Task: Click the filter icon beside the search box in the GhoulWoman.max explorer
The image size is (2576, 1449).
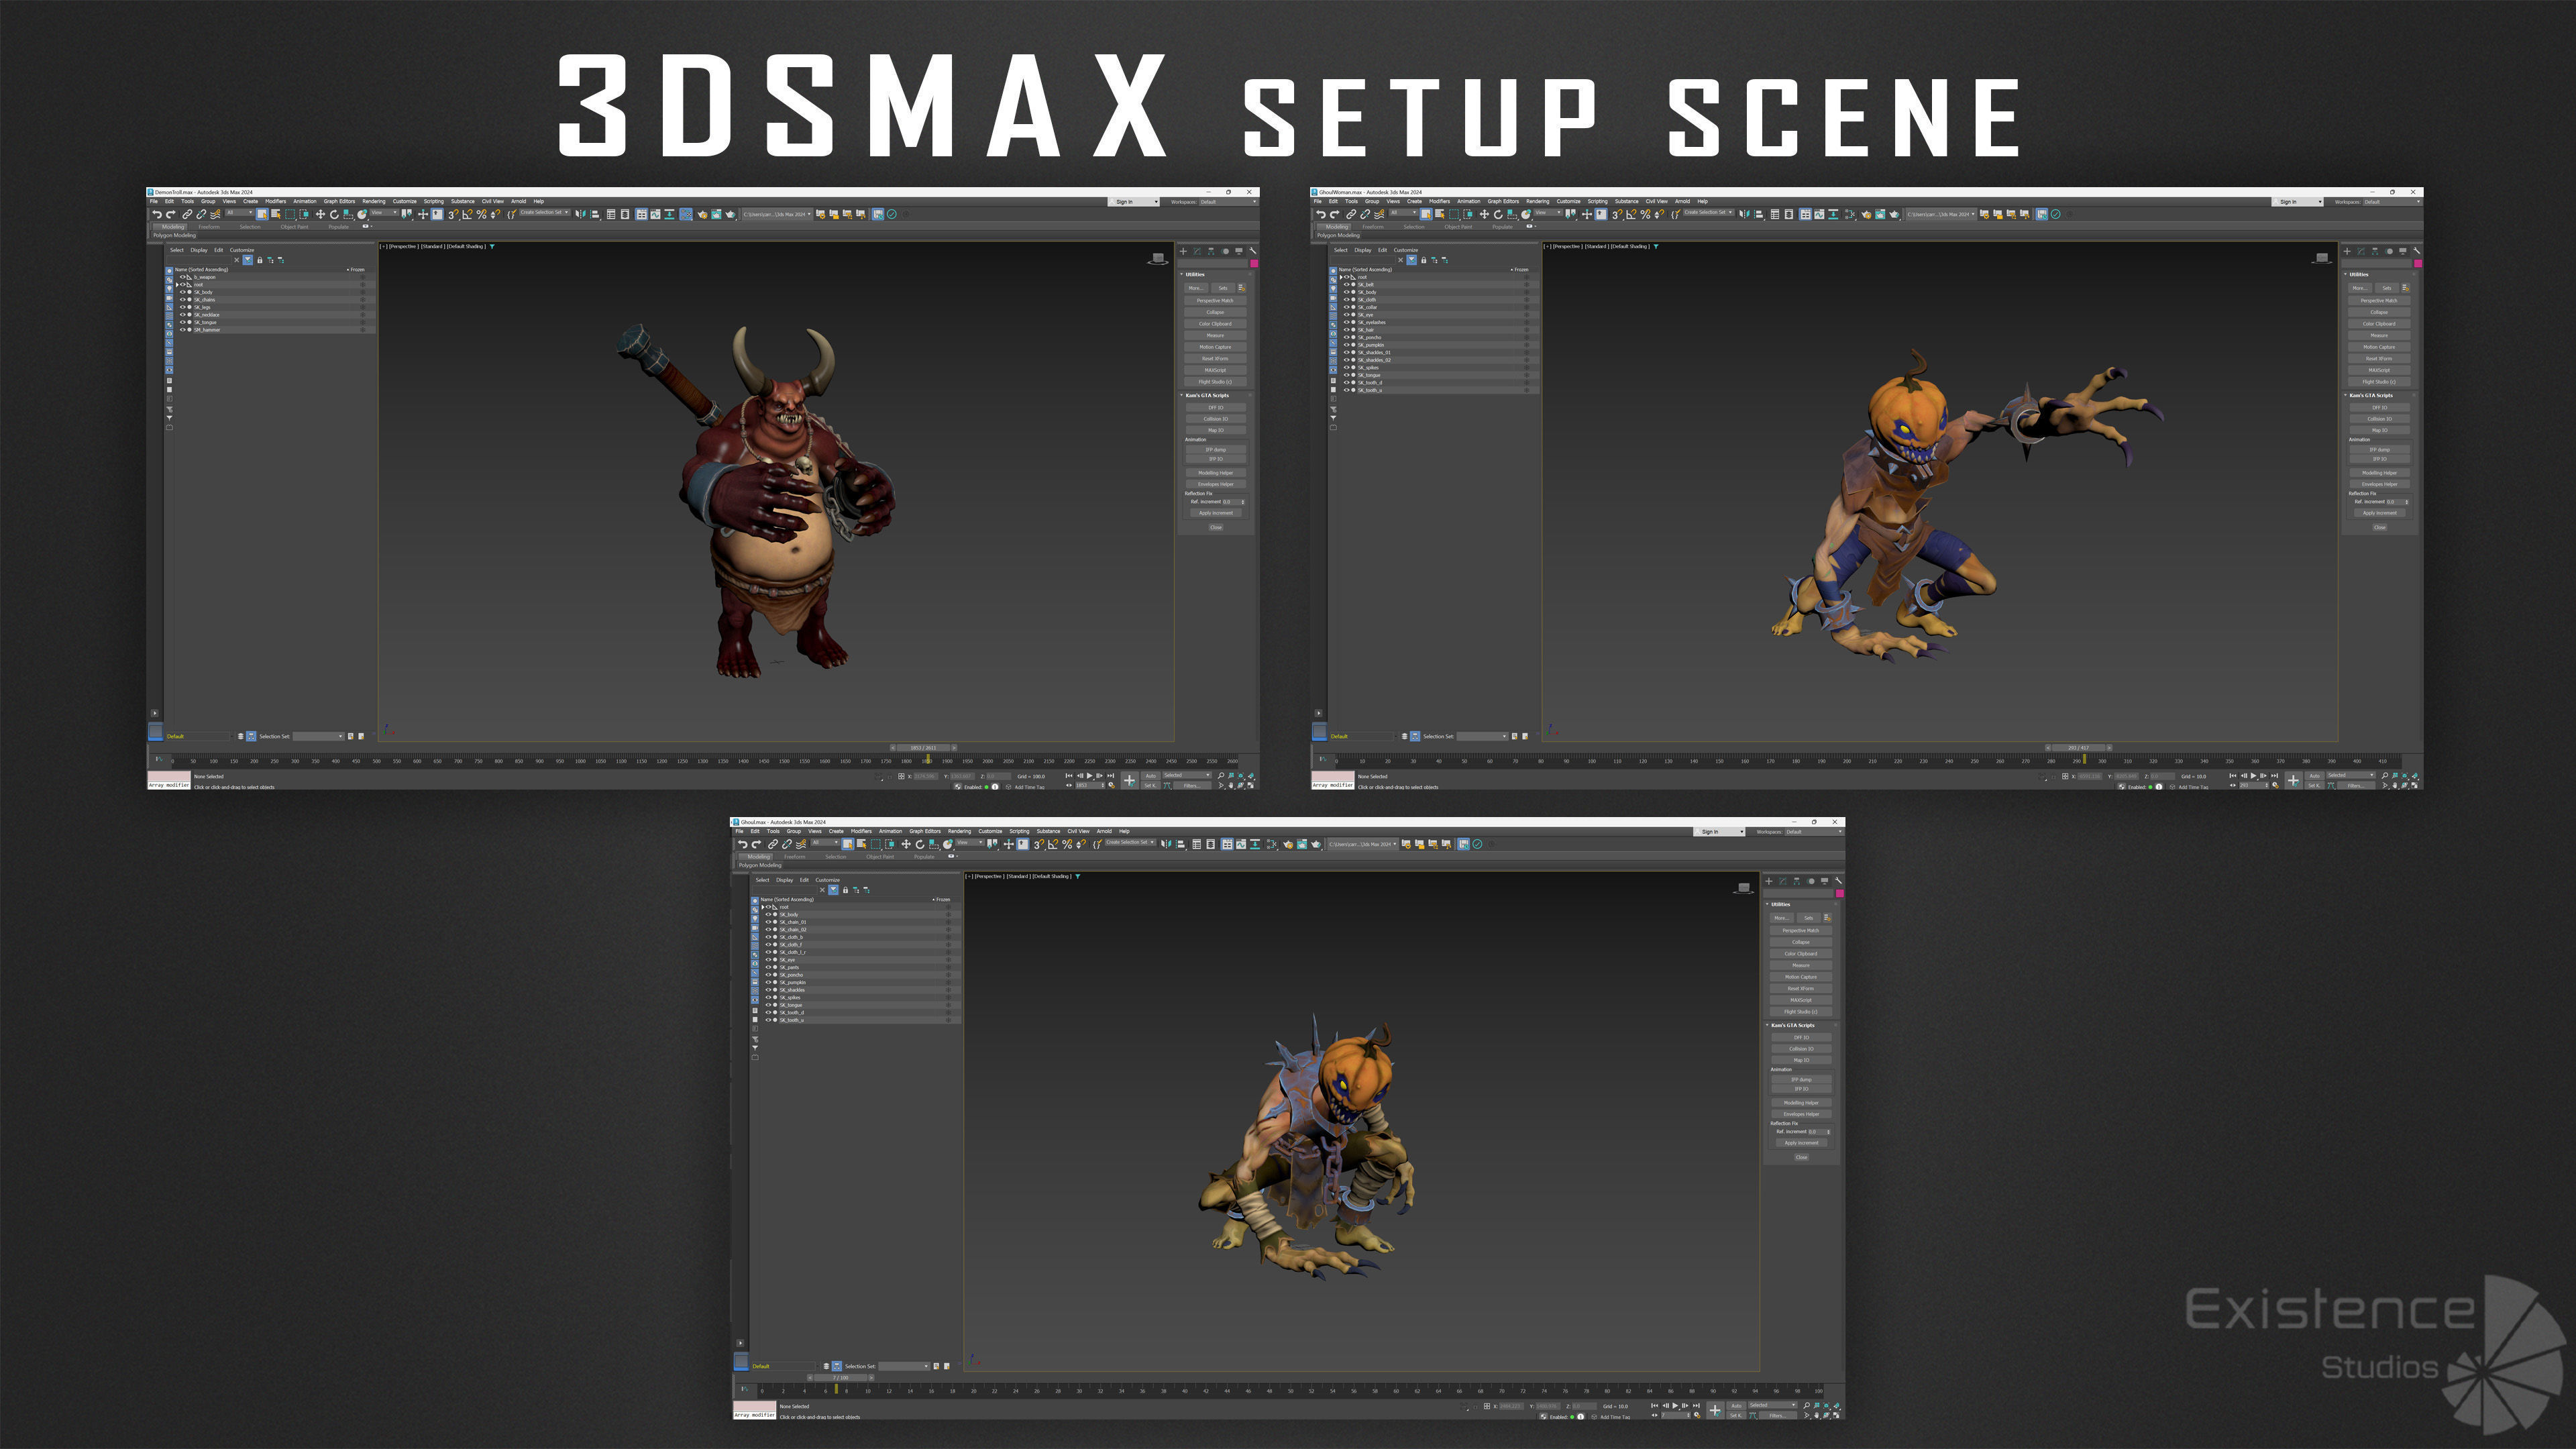Action: pyautogui.click(x=1411, y=260)
